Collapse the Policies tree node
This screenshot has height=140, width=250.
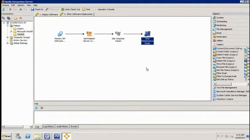(7, 26)
